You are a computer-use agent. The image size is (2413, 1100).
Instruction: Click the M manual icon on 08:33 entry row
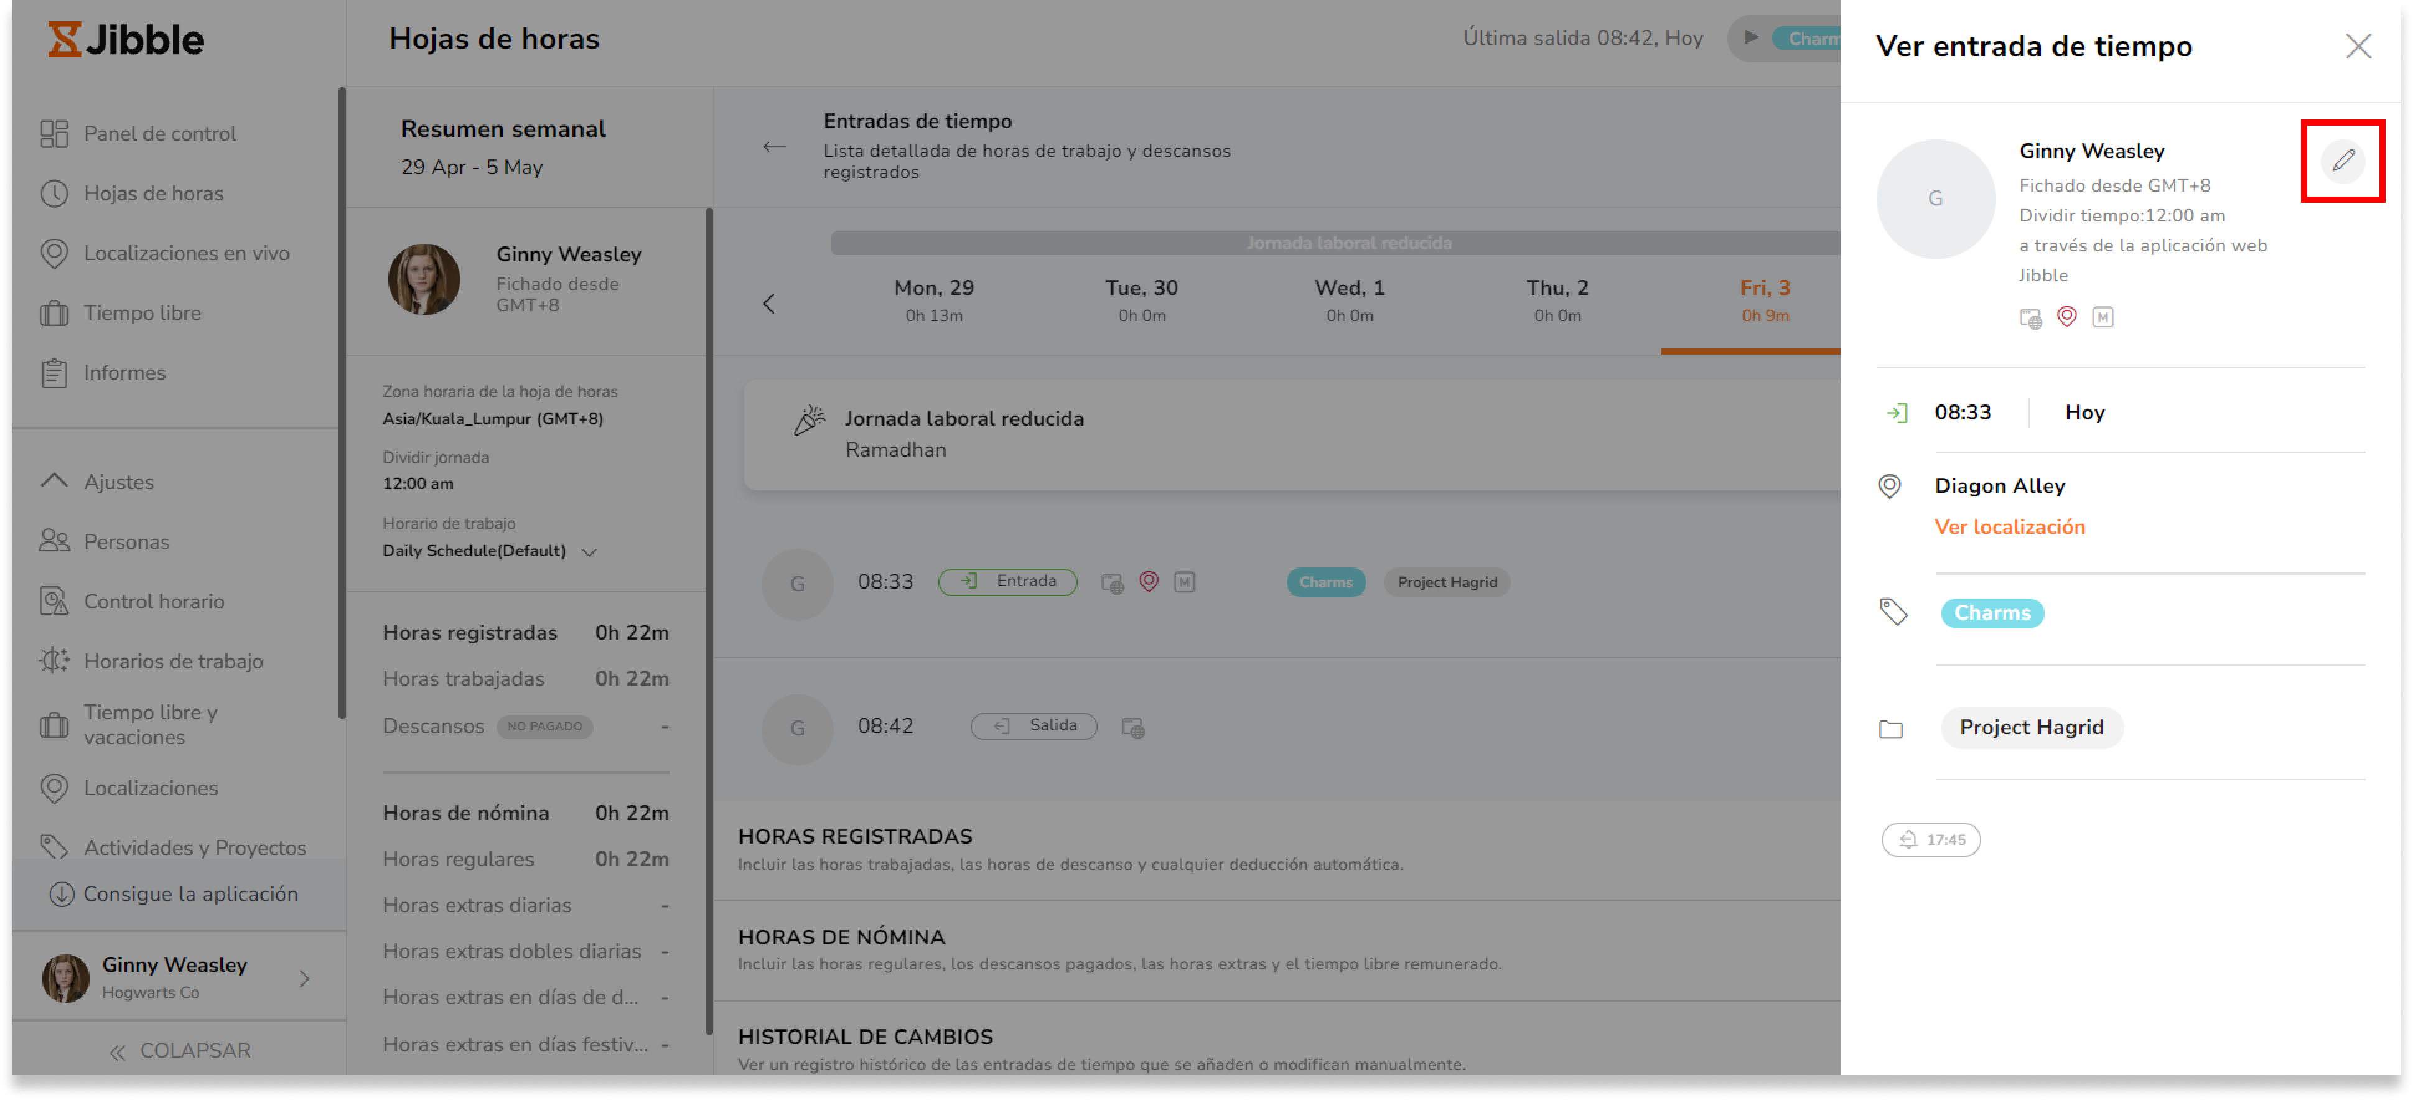coord(1184,582)
